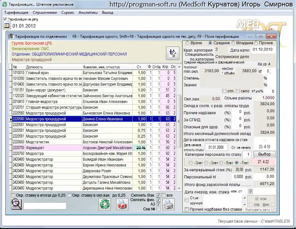
Task: Select the Средние radio button
Action: [210, 43]
